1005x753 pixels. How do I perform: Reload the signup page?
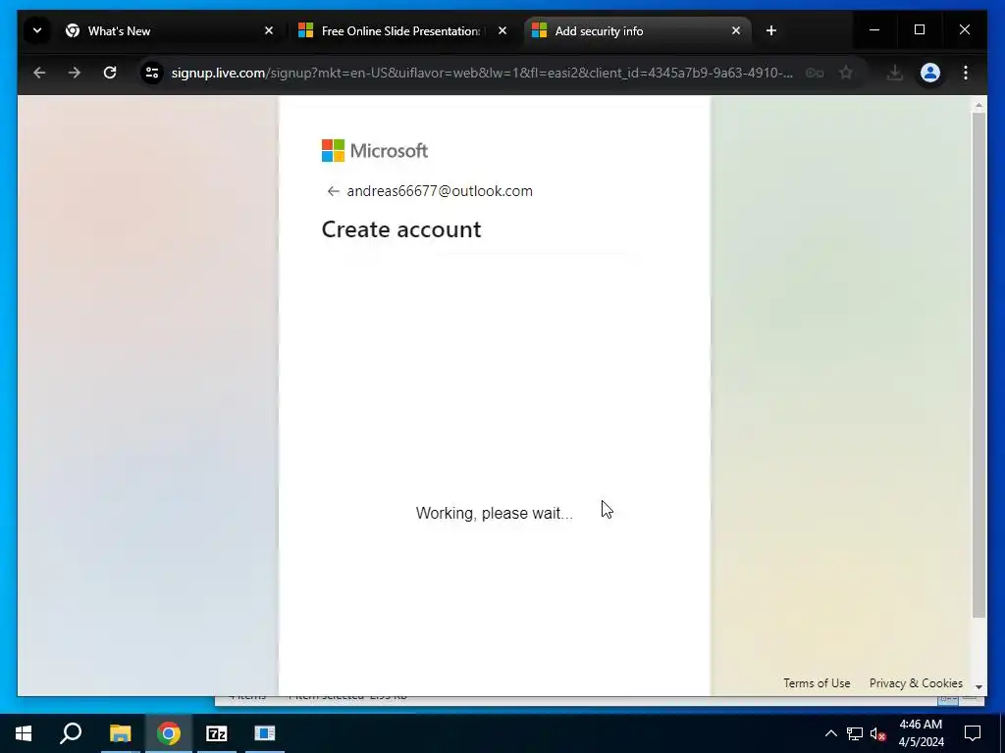coord(110,73)
